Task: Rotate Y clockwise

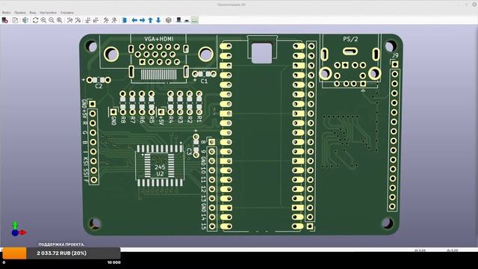Action: (88, 20)
